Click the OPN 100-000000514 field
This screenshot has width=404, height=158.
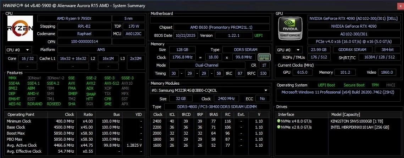coord(84,41)
